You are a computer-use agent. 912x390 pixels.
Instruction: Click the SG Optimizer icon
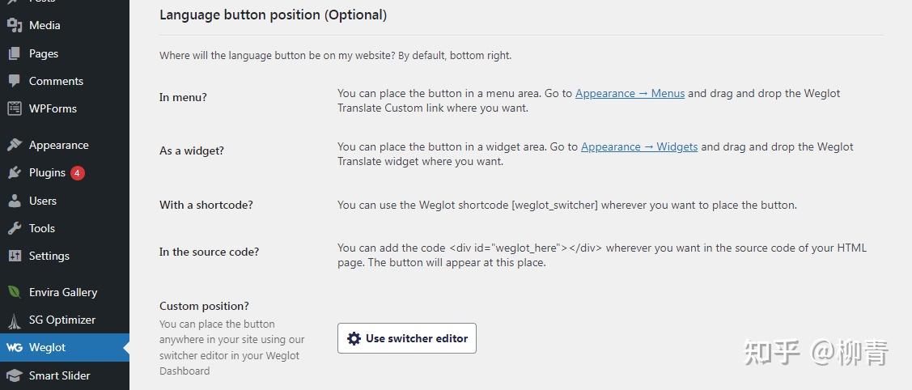[x=15, y=320]
